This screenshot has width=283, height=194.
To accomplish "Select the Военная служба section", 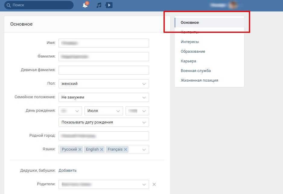I will pyautogui.click(x=196, y=71).
